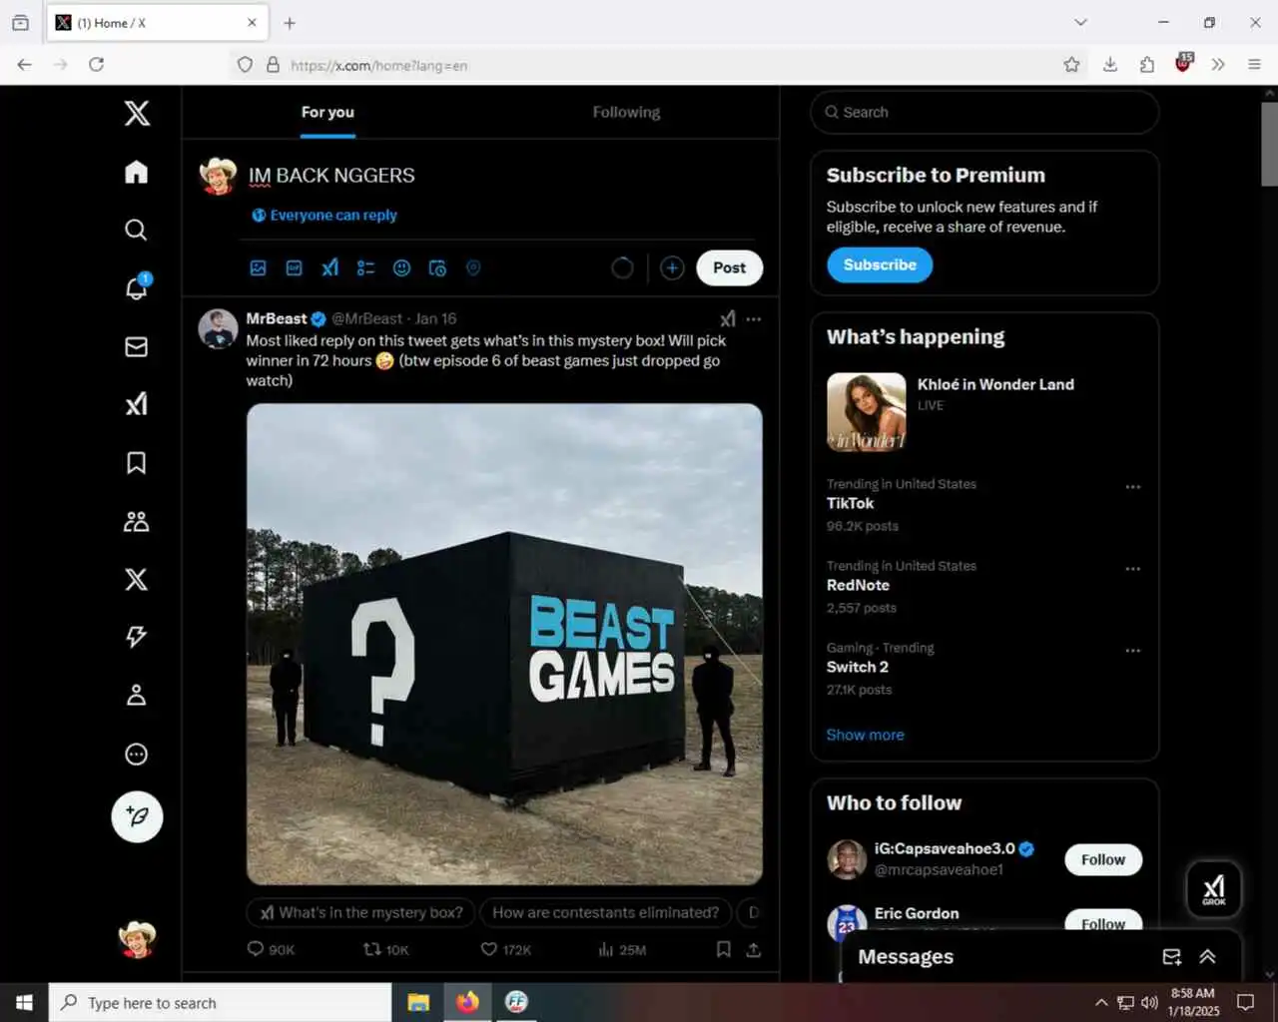Viewport: 1278px width, 1022px height.
Task: Open Notifications bell icon
Action: [x=137, y=287]
